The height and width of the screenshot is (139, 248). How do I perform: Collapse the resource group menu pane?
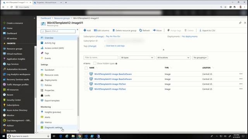click(77, 30)
